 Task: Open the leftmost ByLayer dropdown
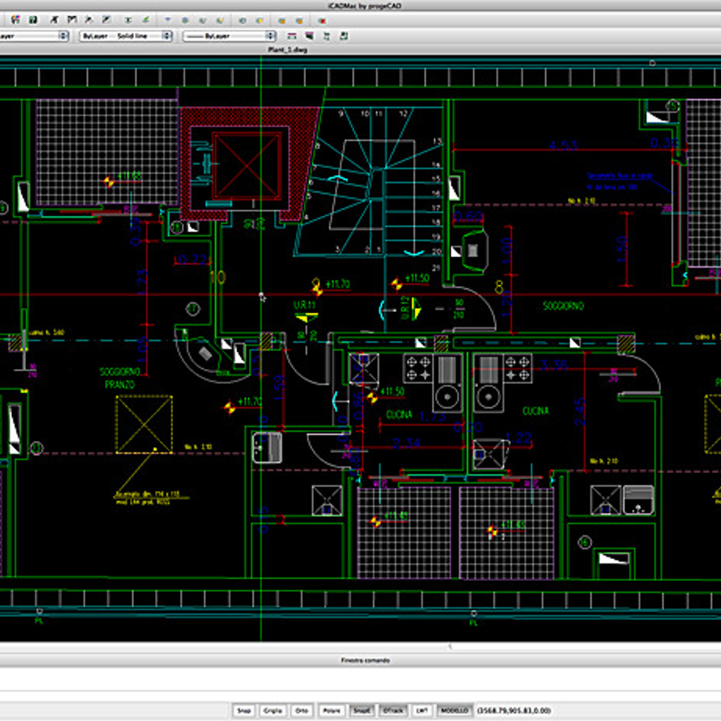click(33, 36)
